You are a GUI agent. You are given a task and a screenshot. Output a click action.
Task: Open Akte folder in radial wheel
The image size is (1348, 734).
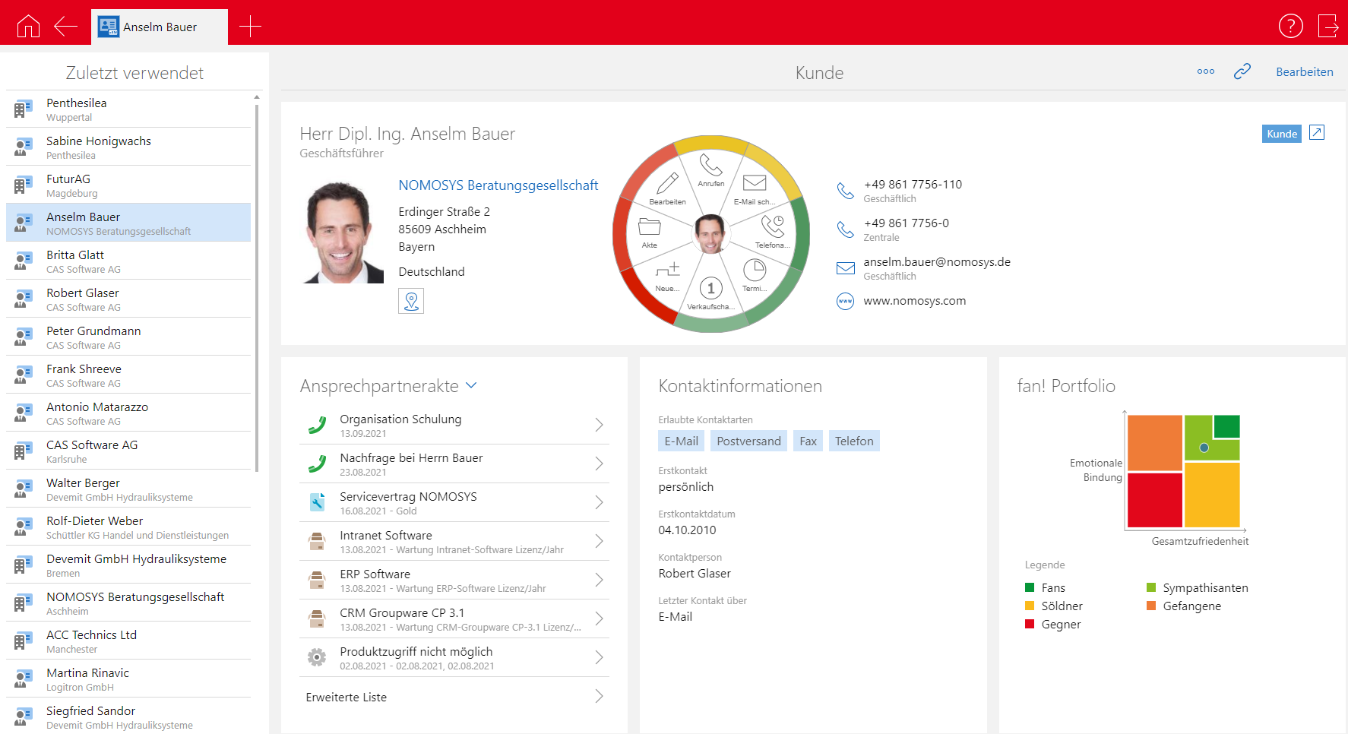tap(650, 233)
